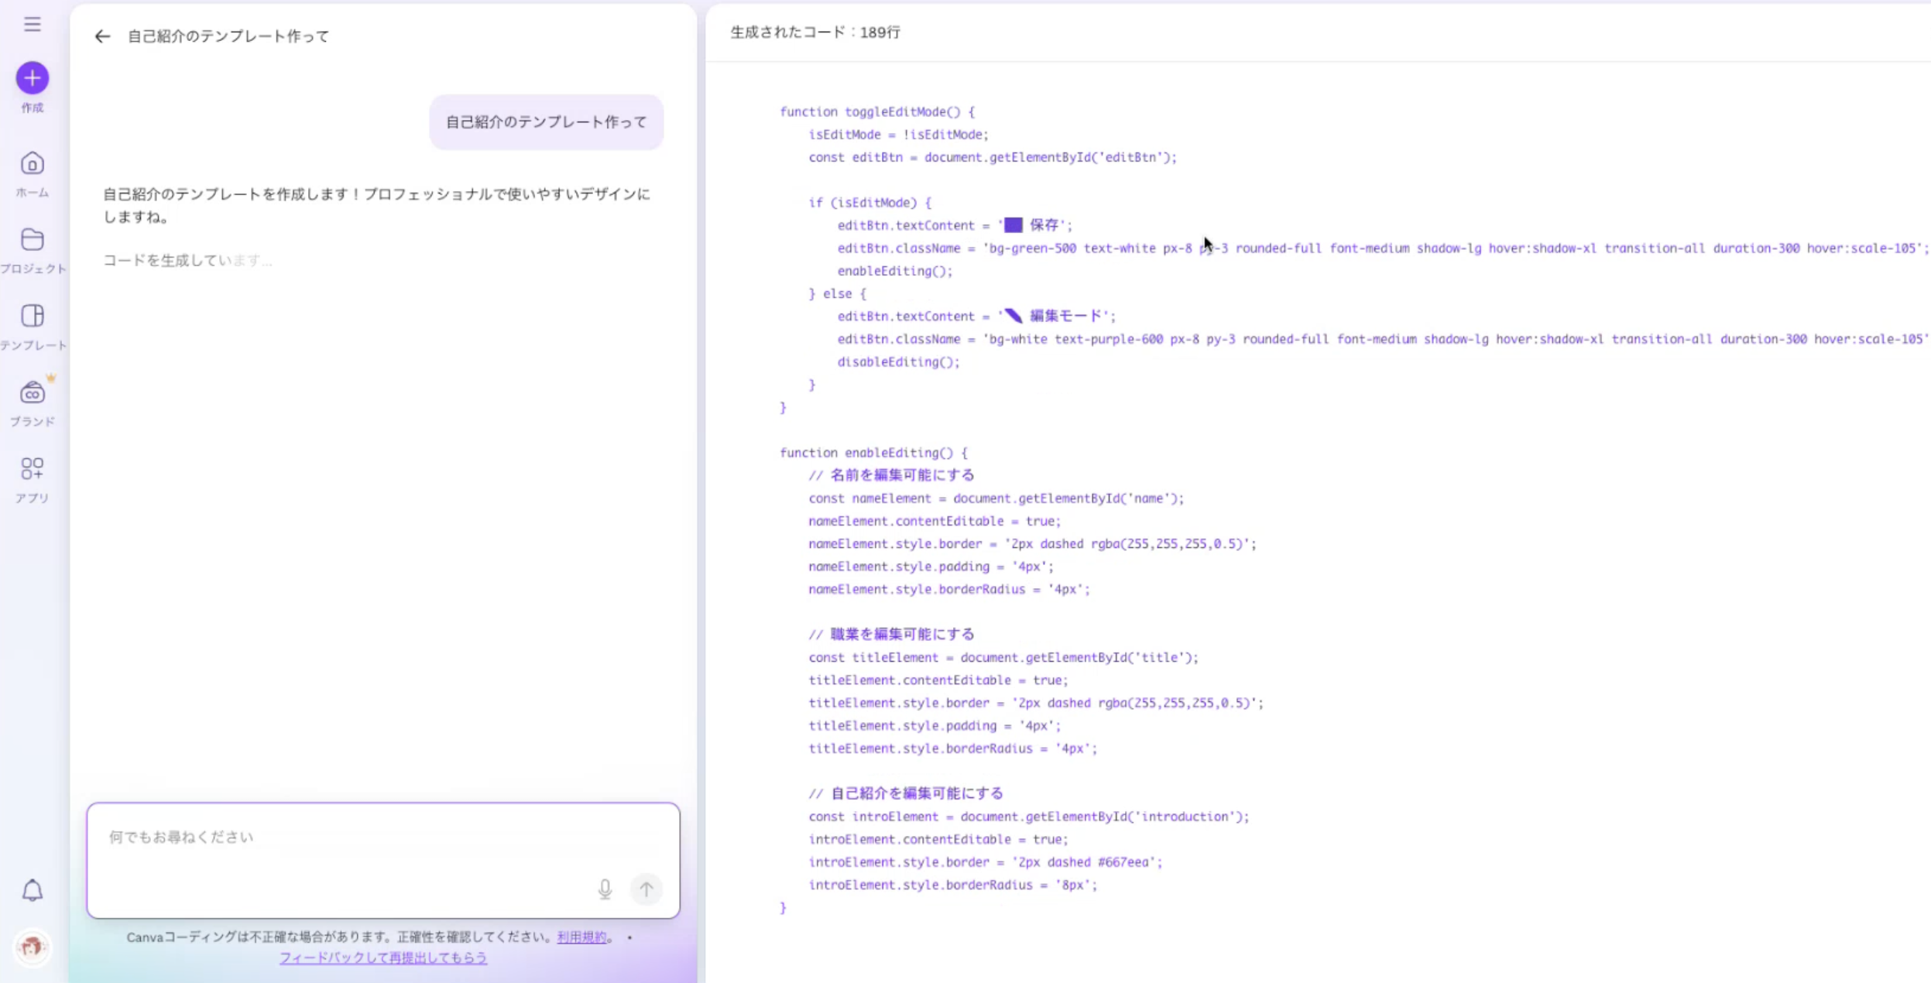The width and height of the screenshot is (1931, 983).
Task: Click 'function enableEditing() {' code line
Action: coord(873,453)
